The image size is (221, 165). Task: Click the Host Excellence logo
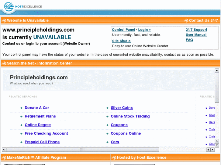point(23,7)
